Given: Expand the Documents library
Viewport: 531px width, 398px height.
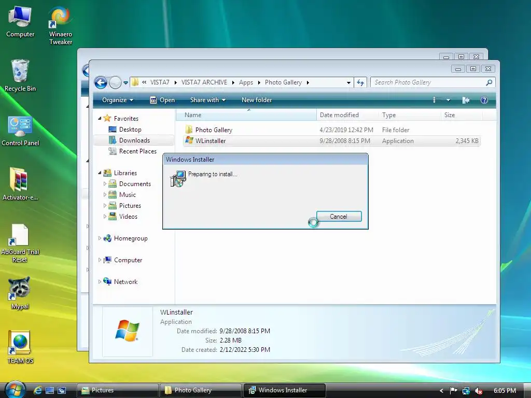Looking at the screenshot, I should pyautogui.click(x=105, y=184).
